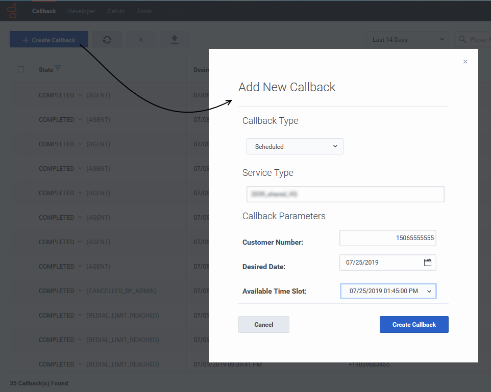Screen dimensions: 491x392
Task: Toggle the select-all checkbox in table header
Action: [21, 69]
